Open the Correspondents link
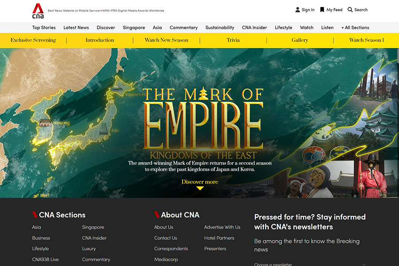Image resolution: width=399 pixels, height=266 pixels. (171, 249)
